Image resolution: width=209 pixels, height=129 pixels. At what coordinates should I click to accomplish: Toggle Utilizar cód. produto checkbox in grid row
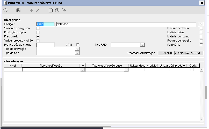[170, 69]
